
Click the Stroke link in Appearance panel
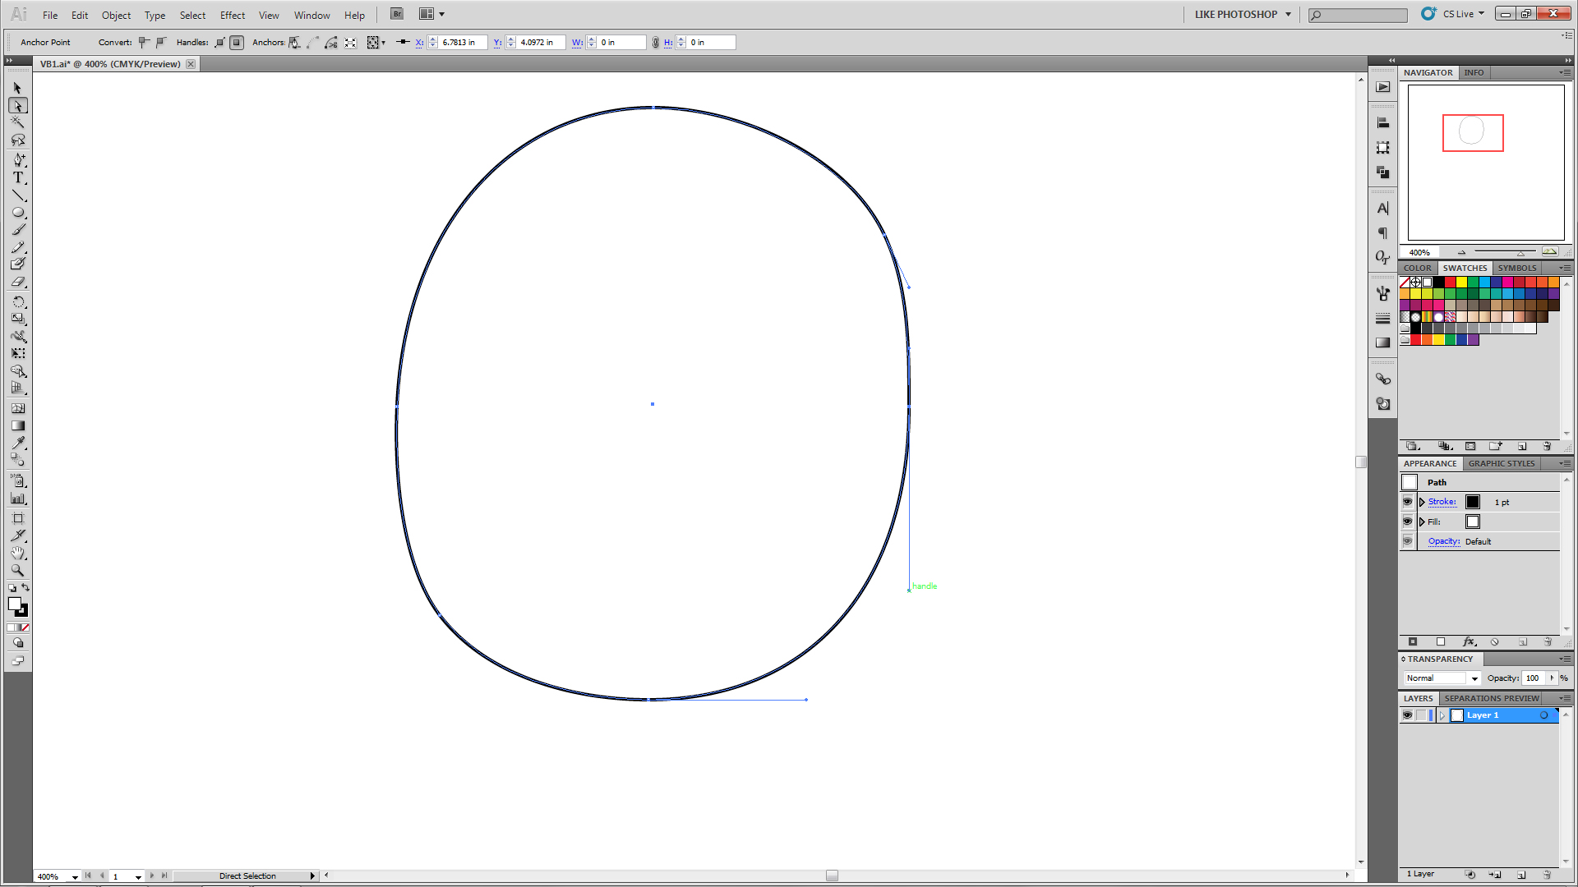(1442, 502)
